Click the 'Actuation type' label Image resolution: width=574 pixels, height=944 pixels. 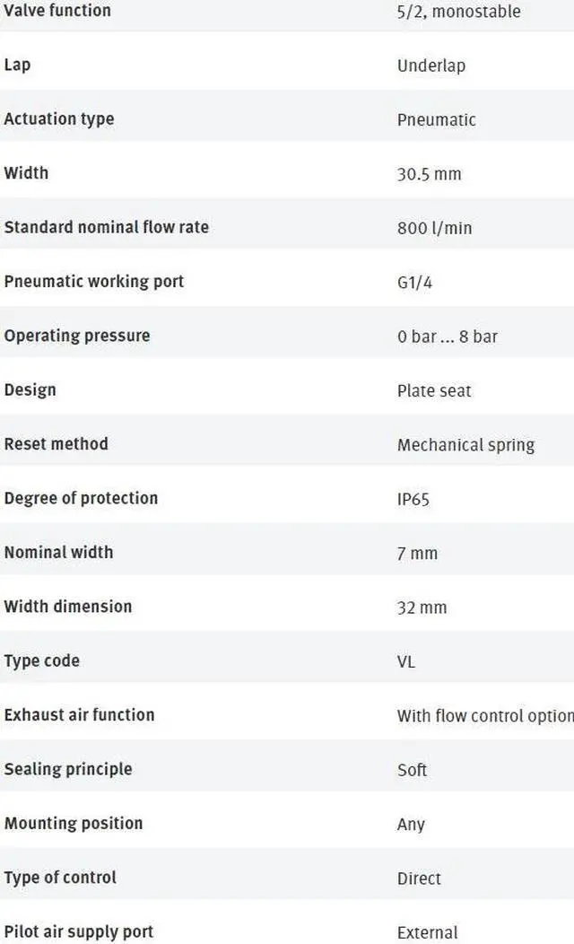pyautogui.click(x=59, y=118)
